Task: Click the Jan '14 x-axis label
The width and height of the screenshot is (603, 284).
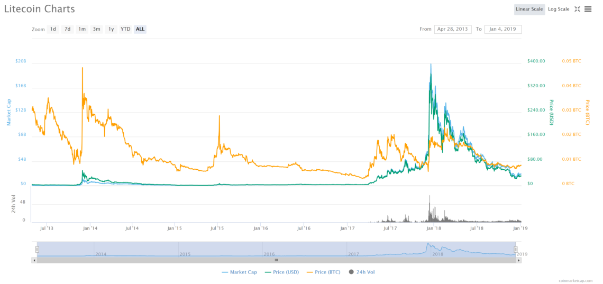Action: coord(89,228)
